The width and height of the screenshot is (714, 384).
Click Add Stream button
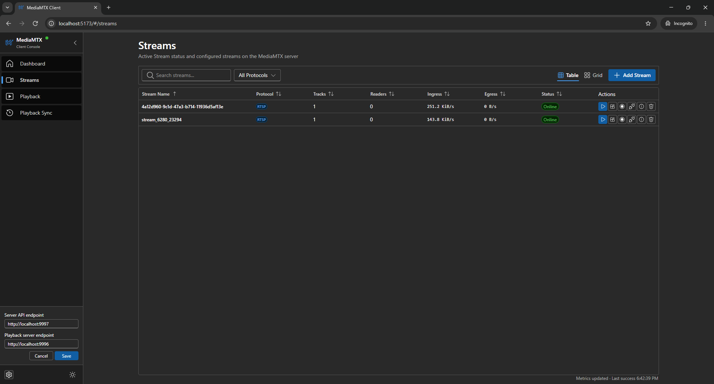(632, 75)
